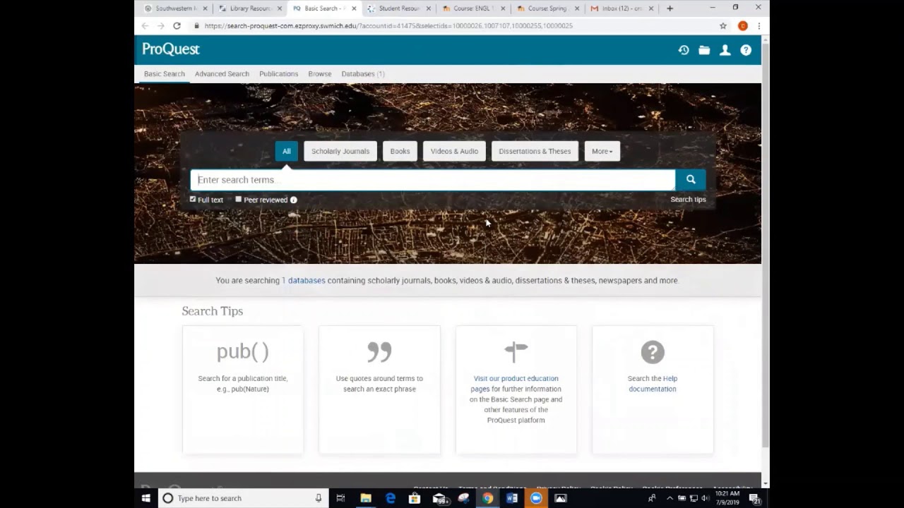The width and height of the screenshot is (904, 508).
Task: Select the All source type filter
Action: [x=287, y=151]
